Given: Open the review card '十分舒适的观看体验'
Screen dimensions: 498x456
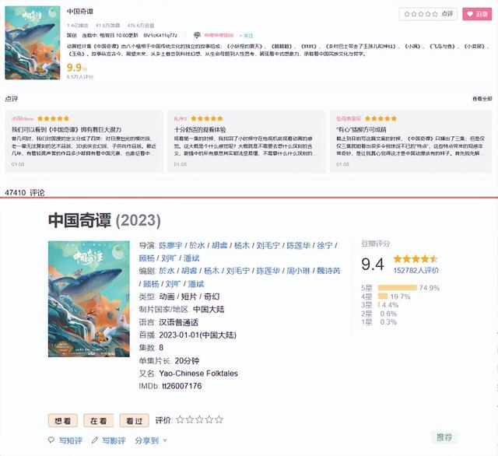Looking at the screenshot, I should (x=247, y=142).
